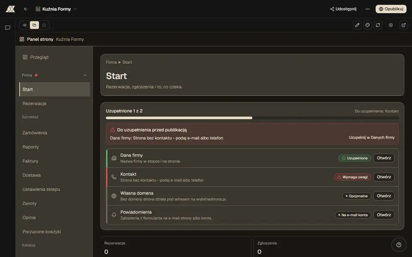The height and width of the screenshot is (257, 412).
Task: Click the Udostępnij share button
Action: (x=343, y=9)
